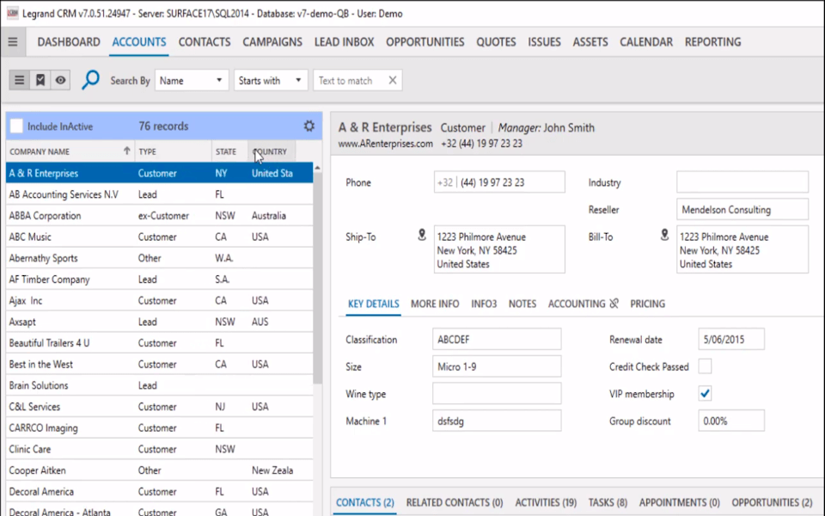The width and height of the screenshot is (825, 516).
Task: Open the Opportunities main tab
Action: pyautogui.click(x=425, y=42)
